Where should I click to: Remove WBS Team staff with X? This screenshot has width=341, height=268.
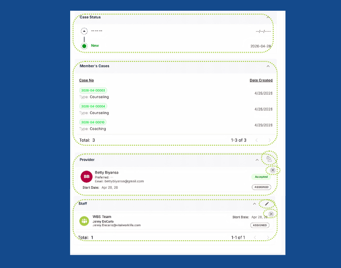pyautogui.click(x=271, y=214)
